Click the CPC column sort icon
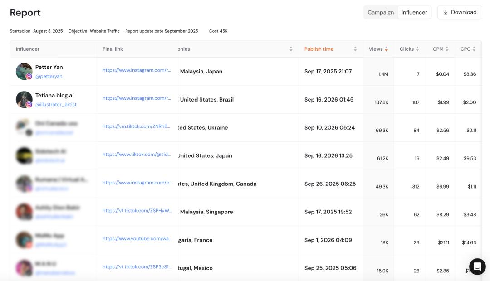490x281 pixels. (474, 49)
